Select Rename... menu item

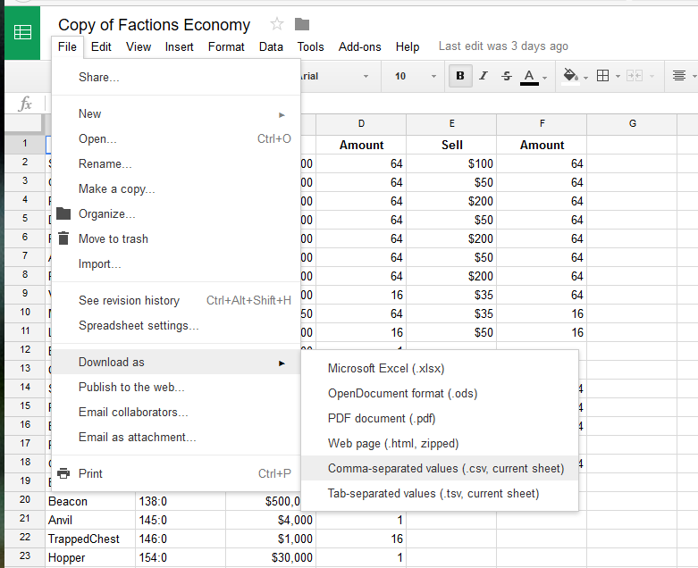click(176, 163)
